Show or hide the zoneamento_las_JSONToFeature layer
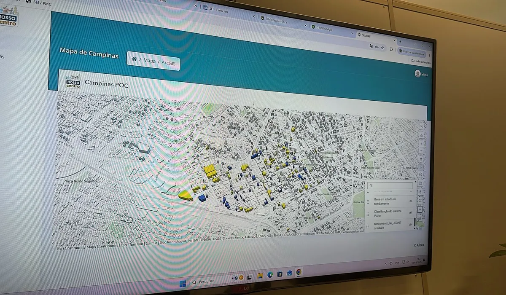 (x=410, y=225)
